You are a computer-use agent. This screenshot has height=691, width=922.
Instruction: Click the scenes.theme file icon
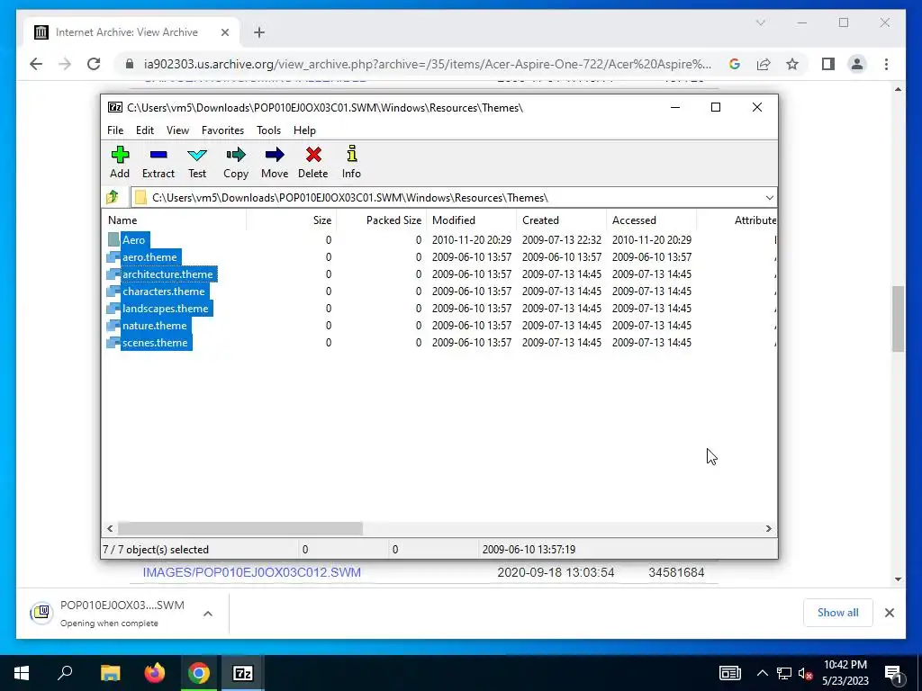[x=113, y=343]
